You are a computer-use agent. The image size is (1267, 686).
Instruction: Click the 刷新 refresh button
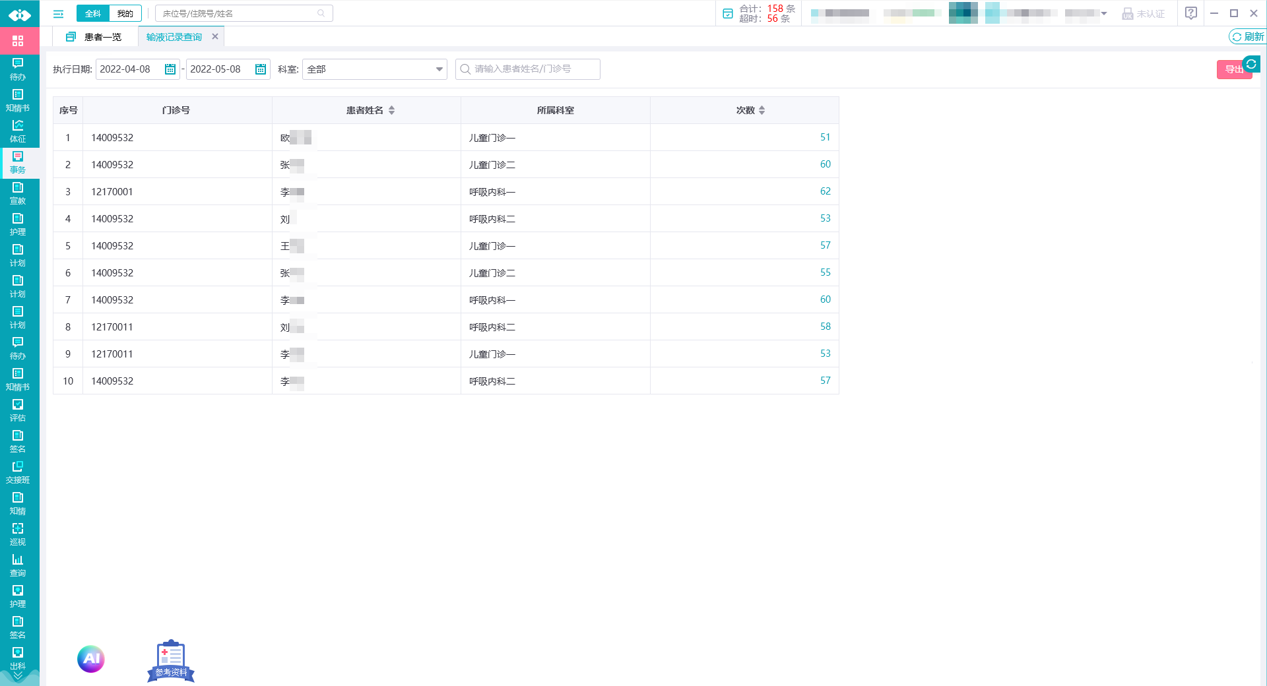(x=1247, y=37)
